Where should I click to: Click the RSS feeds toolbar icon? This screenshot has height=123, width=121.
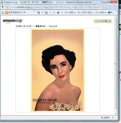[46, 13]
